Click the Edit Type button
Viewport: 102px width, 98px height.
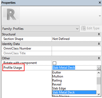(x=90, y=28)
